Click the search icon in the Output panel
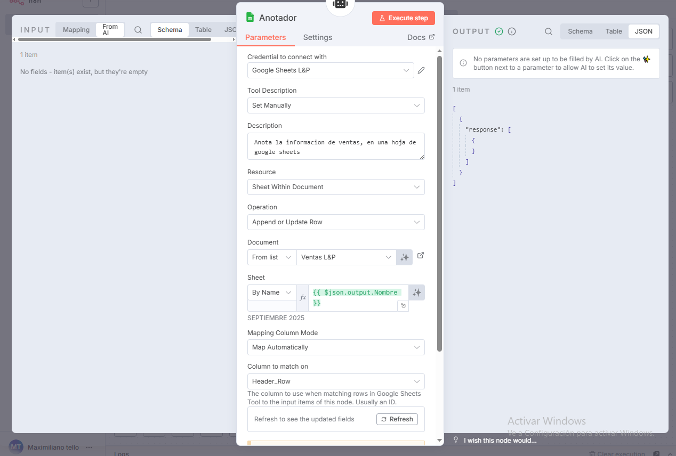 tap(549, 31)
